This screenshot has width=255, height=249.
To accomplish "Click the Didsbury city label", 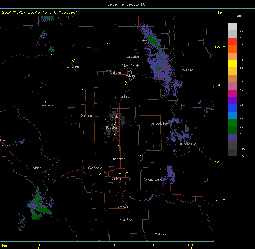I will [113, 127].
